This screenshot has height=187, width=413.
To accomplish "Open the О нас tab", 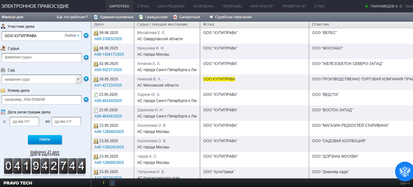I will tap(319, 6).
